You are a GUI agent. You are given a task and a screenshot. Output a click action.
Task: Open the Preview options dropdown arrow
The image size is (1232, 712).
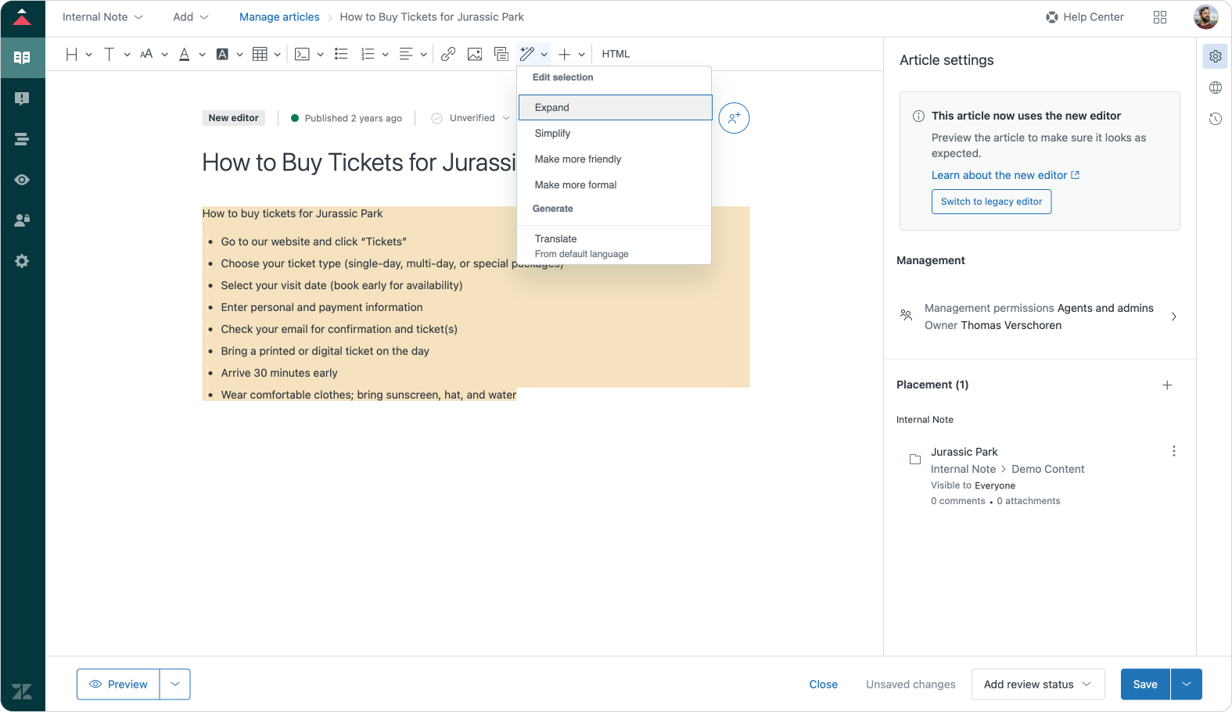[x=175, y=685]
